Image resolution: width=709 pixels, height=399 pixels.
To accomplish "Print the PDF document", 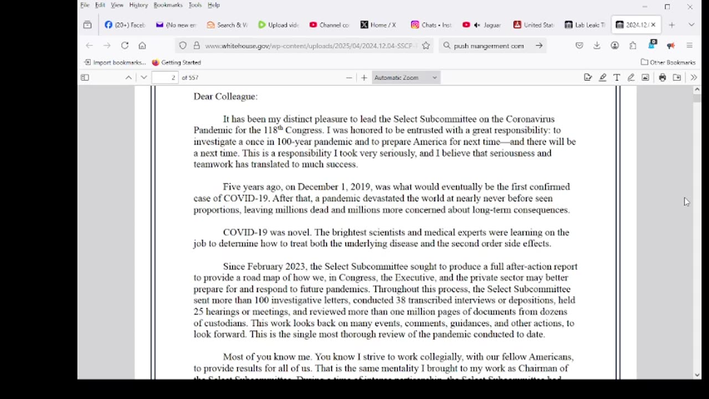I will (x=662, y=78).
